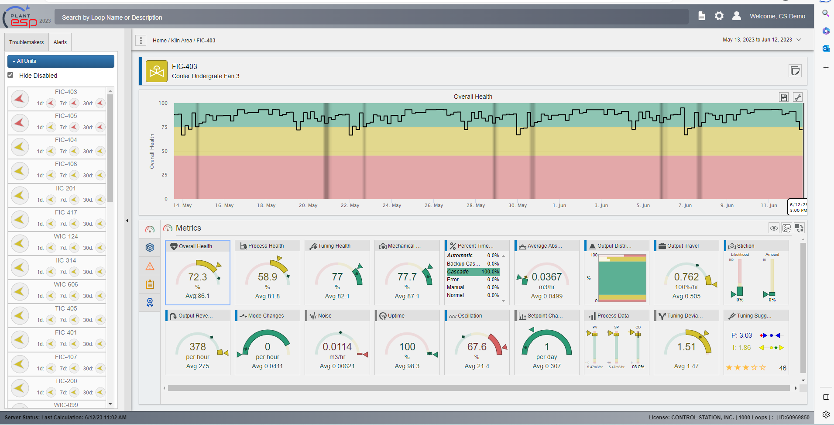This screenshot has width=834, height=425.
Task: Select the blue award ribbon sidebar icon
Action: (150, 302)
